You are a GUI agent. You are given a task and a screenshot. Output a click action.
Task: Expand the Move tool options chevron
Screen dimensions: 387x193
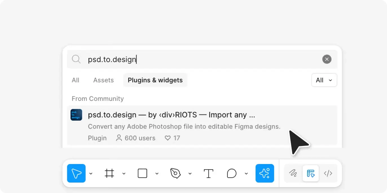pos(91,174)
